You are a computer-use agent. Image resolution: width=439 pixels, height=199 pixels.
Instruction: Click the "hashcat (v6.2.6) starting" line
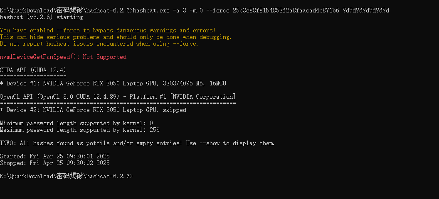(x=42, y=17)
